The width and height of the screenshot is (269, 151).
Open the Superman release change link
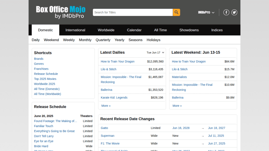click(107, 136)
